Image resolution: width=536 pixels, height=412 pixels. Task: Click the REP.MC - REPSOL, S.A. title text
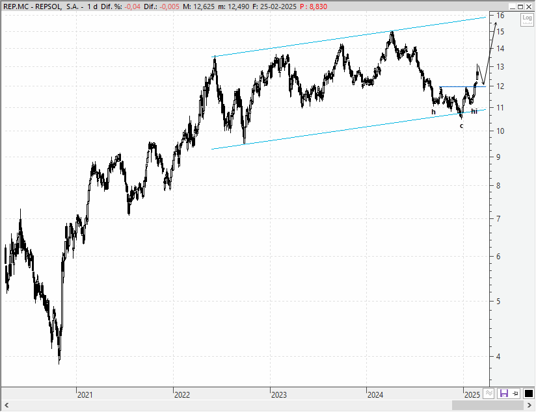click(41, 7)
